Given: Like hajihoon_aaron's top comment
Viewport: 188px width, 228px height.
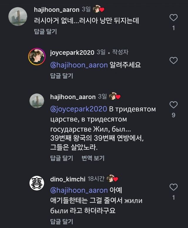Looking at the screenshot, I should click(x=174, y=18).
